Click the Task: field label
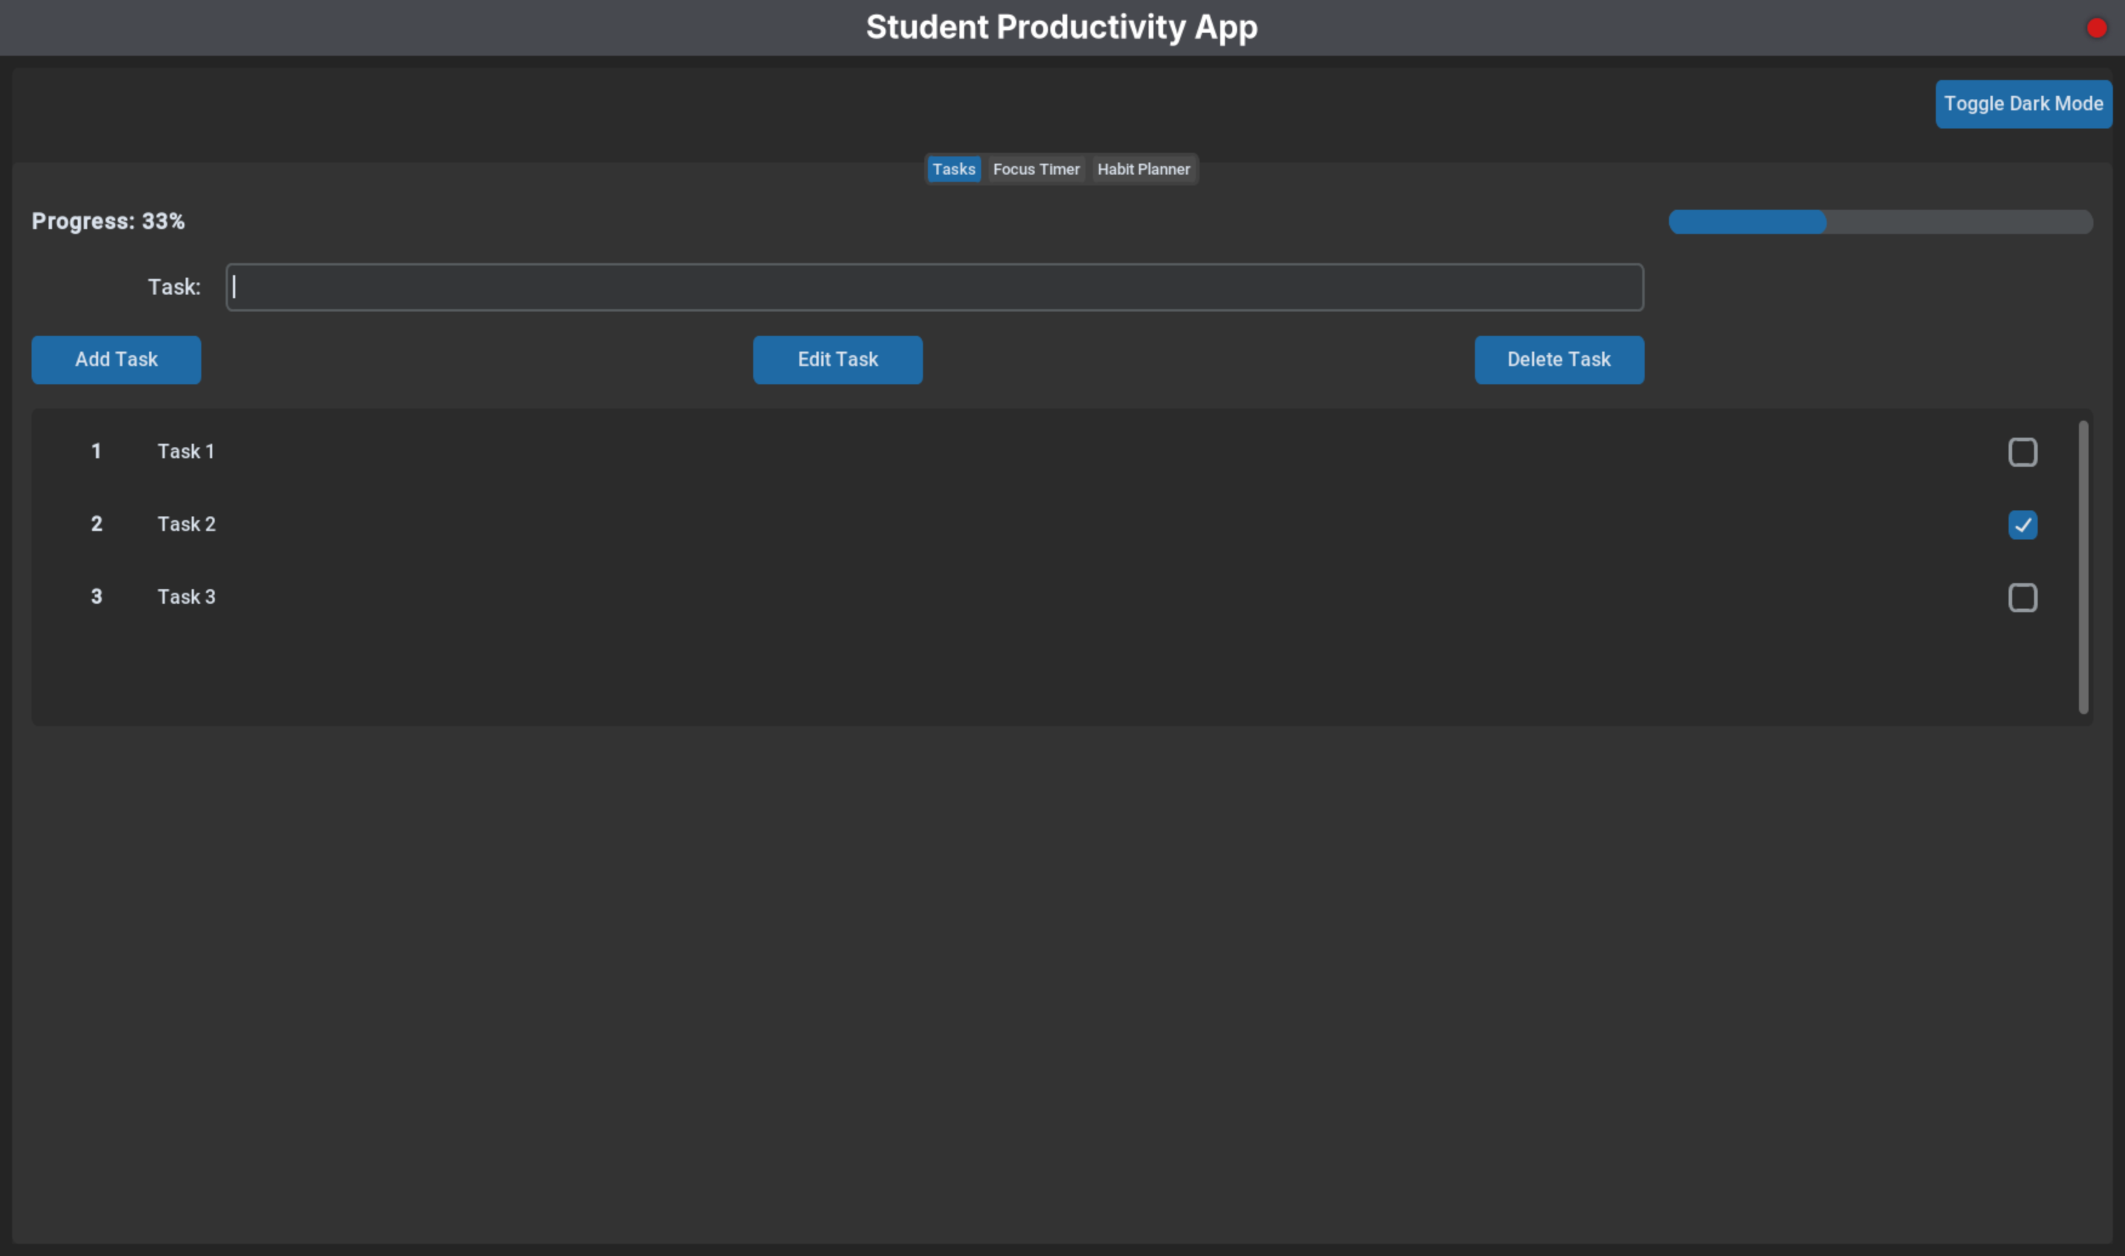Viewport: 2125px width, 1256px height. [175, 287]
